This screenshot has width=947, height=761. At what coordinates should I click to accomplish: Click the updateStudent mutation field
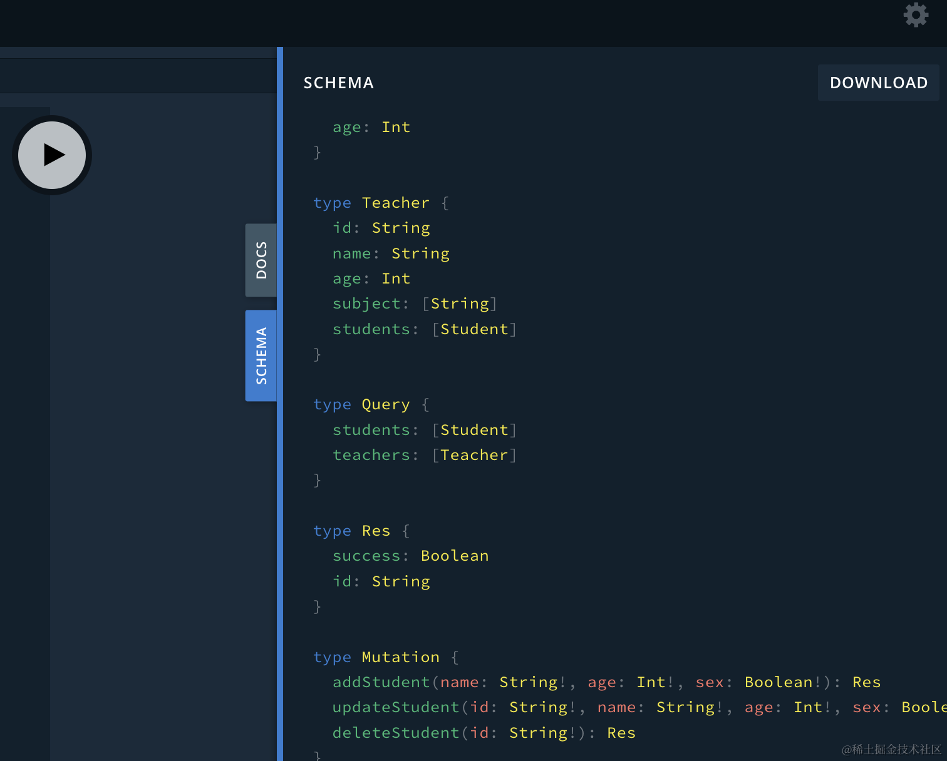coord(396,707)
